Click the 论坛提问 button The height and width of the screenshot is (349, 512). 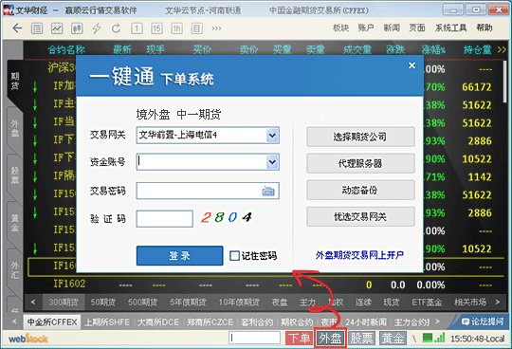483,321
